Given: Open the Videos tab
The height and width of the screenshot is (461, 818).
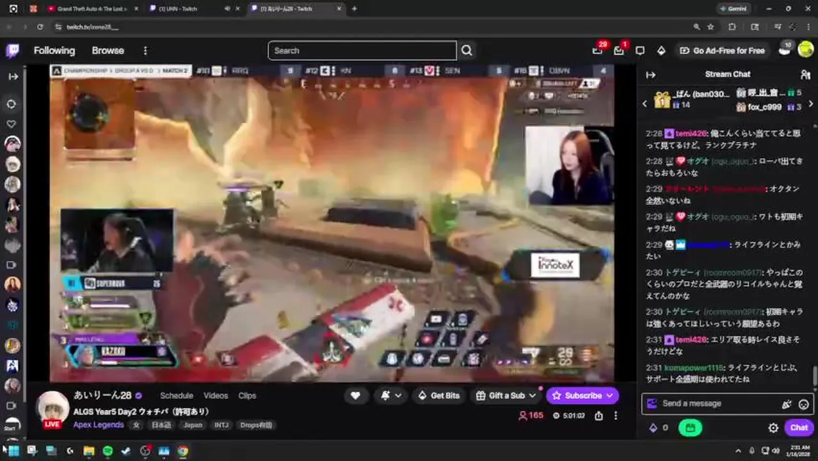Looking at the screenshot, I should 216,396.
